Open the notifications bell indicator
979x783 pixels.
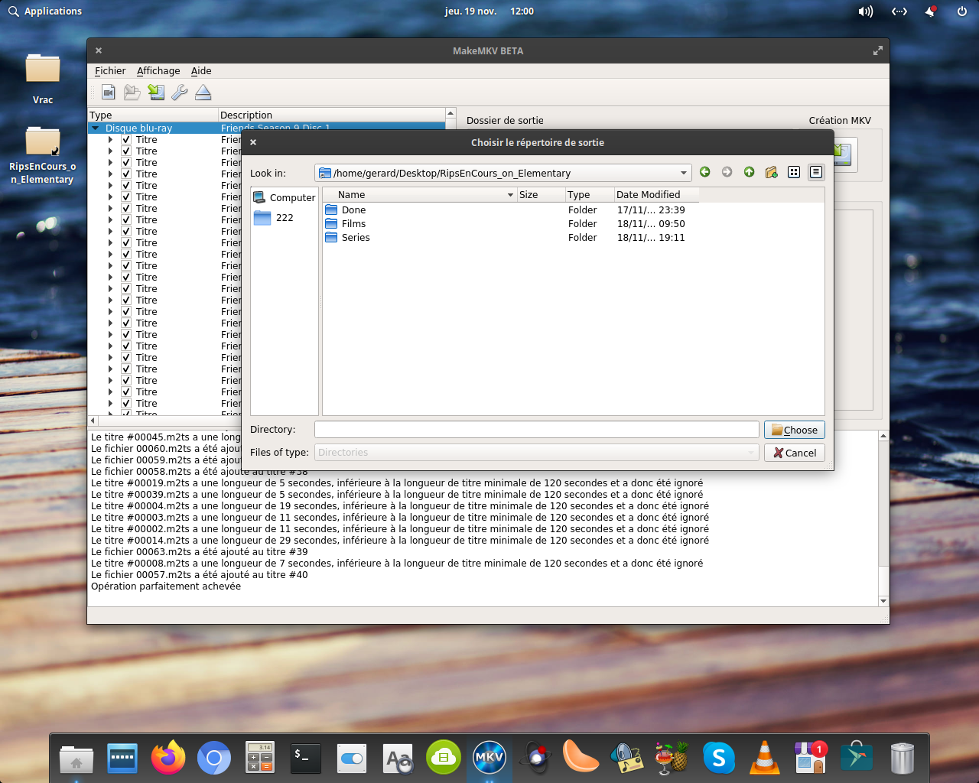point(931,11)
